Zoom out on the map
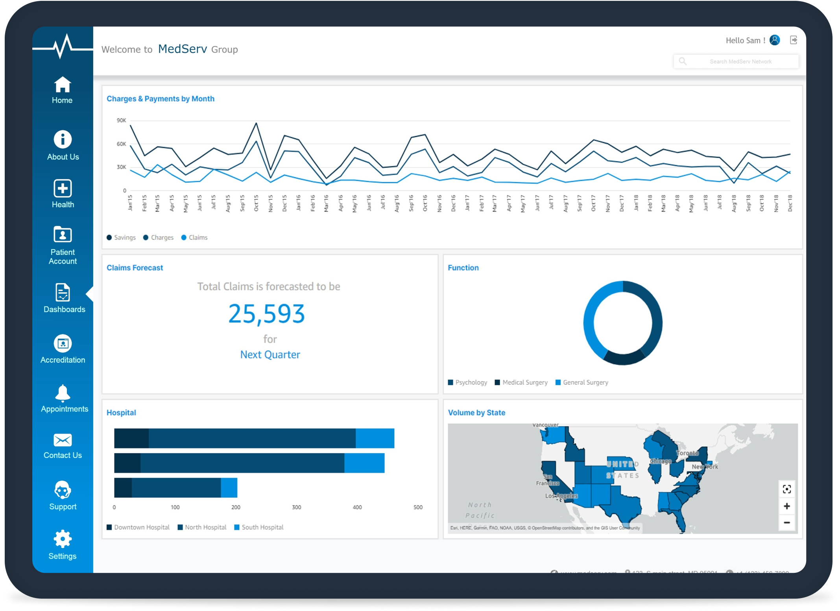This screenshot has width=840, height=611. pyautogui.click(x=786, y=523)
